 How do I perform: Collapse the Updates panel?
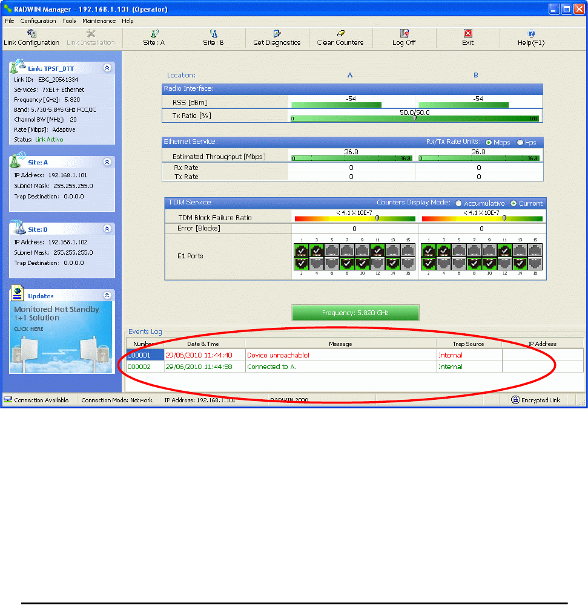click(107, 295)
